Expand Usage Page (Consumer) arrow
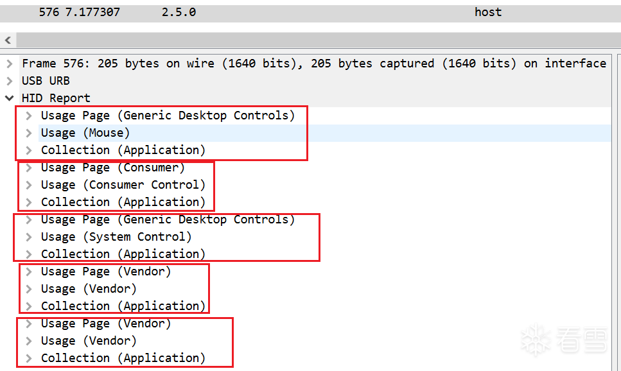This screenshot has height=371, width=621. click(x=28, y=168)
